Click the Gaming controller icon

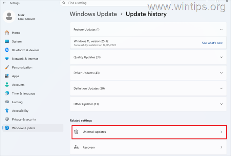coord(7,102)
